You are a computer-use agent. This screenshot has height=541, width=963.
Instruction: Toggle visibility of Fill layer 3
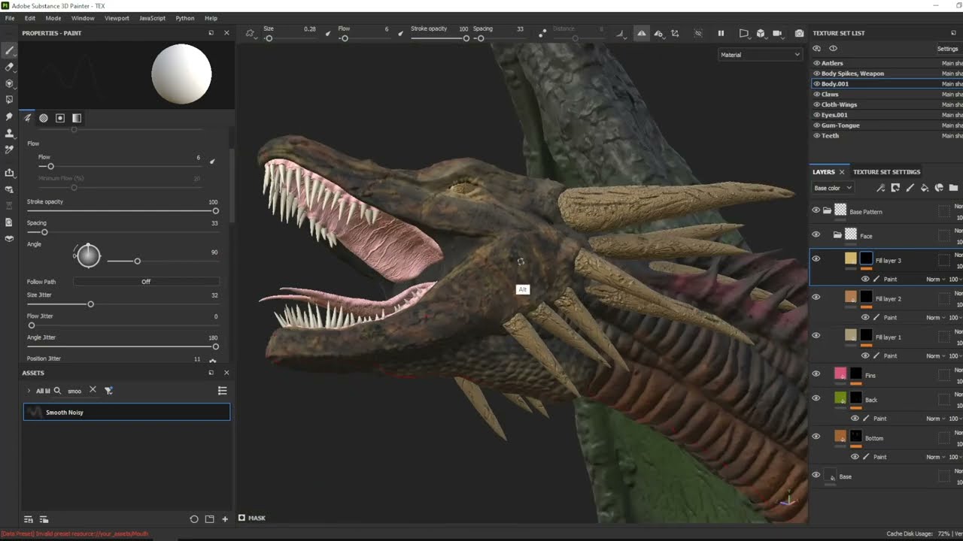click(816, 258)
